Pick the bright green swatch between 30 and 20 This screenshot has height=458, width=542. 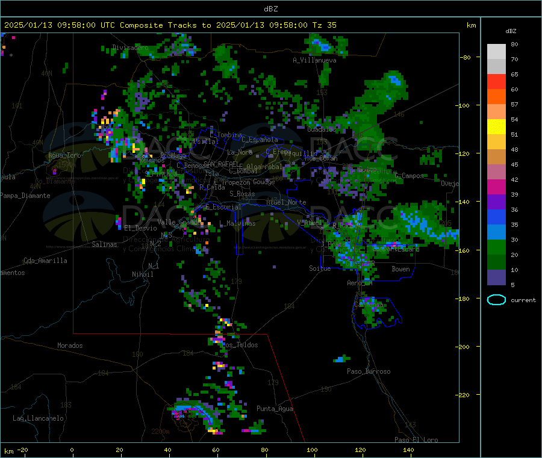496,247
